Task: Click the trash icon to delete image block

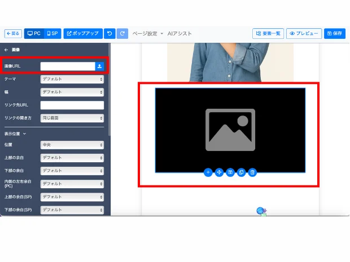Action: pos(252,172)
